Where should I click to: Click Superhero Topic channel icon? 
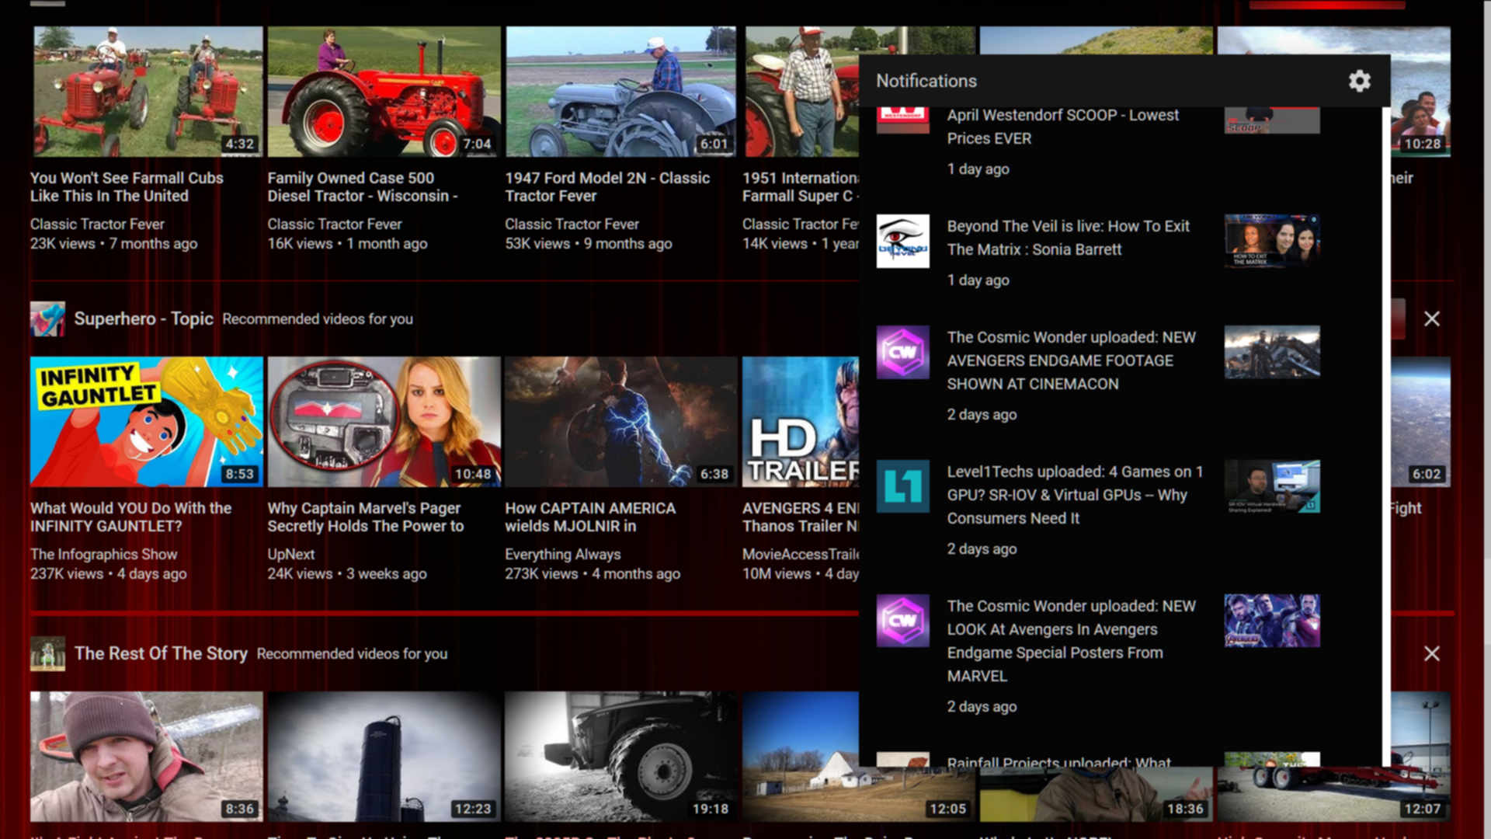[47, 319]
